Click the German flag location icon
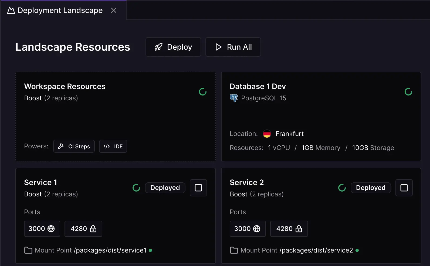The width and height of the screenshot is (430, 266). [267, 134]
